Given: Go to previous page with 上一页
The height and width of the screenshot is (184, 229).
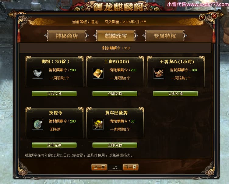Looking at the screenshot, I should pyautogui.click(x=99, y=167).
